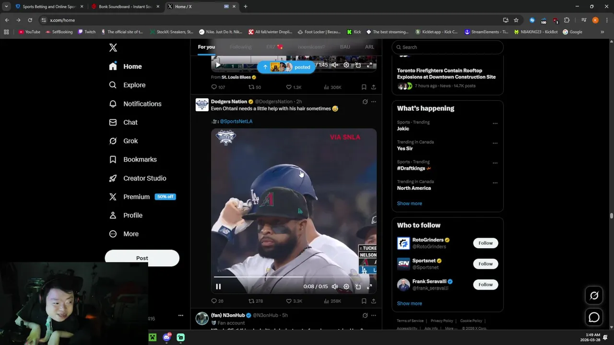Share the St. Louis Blues post
Viewport: 614px width, 345px height.
click(x=374, y=87)
